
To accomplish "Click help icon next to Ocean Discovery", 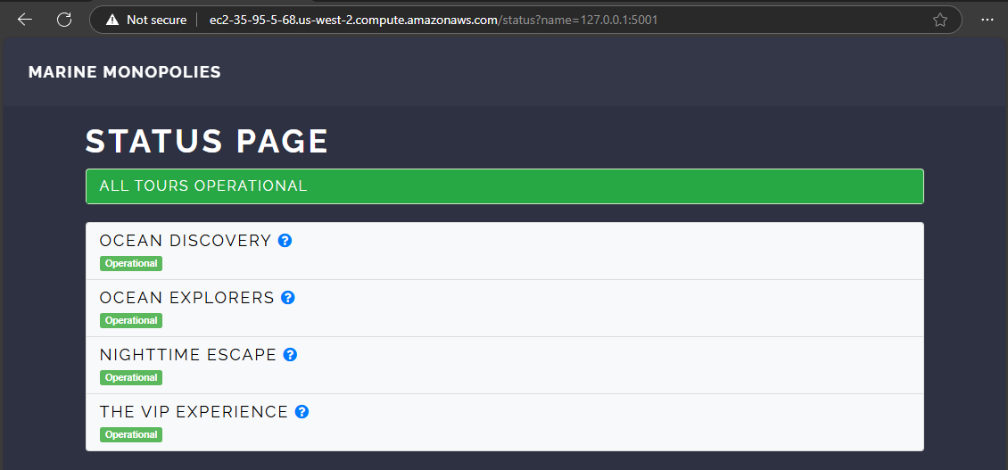I will coord(285,241).
